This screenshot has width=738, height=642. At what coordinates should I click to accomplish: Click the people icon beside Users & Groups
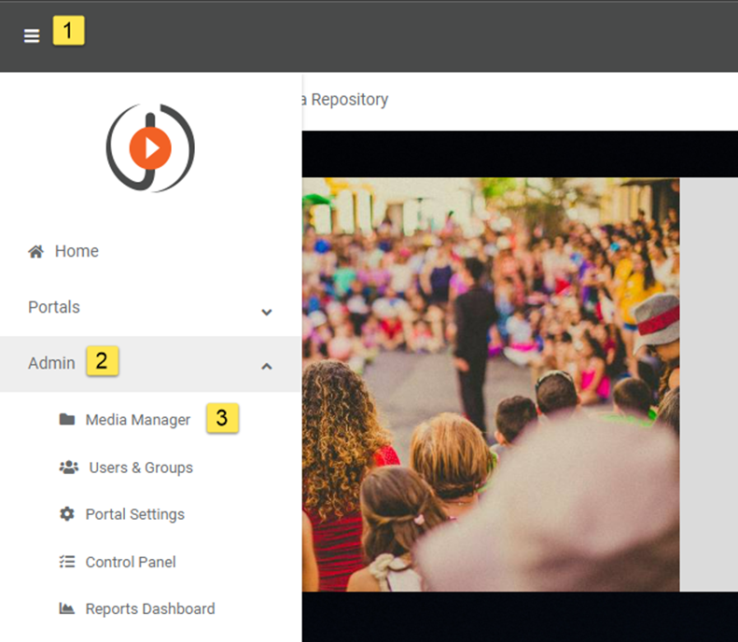click(x=68, y=468)
